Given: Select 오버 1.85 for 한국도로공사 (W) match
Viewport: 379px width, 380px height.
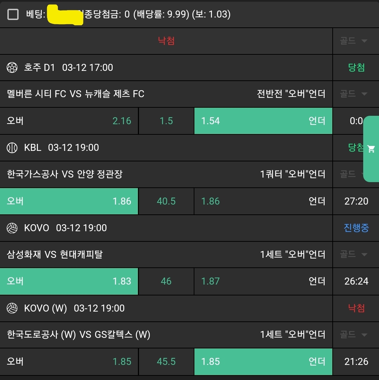Looking at the screenshot, I should tap(69, 362).
